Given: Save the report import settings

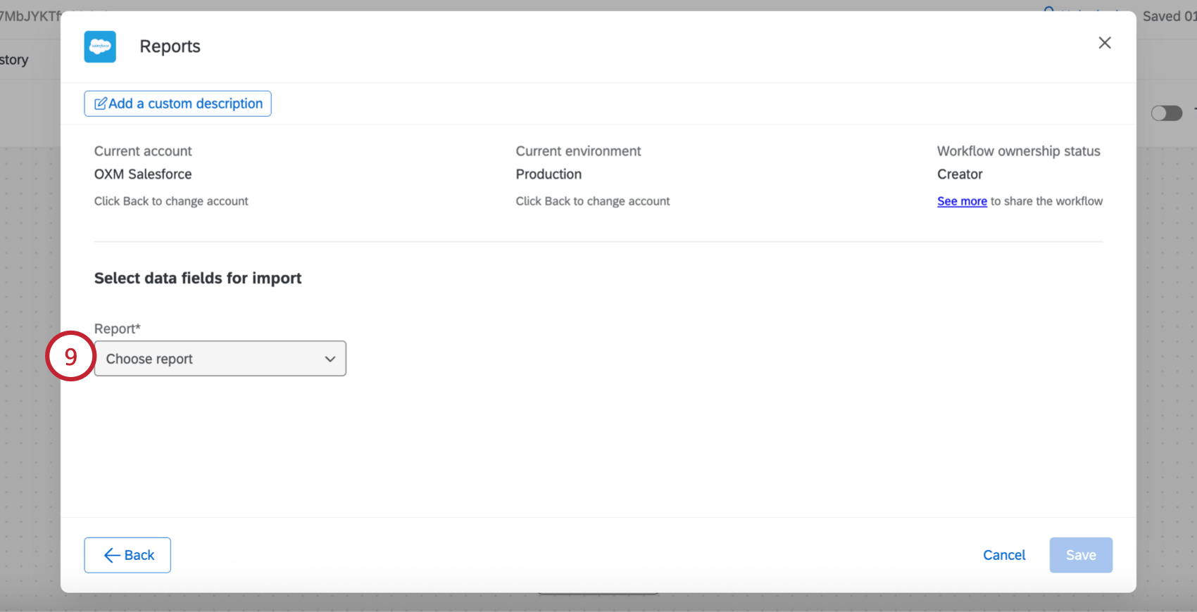Looking at the screenshot, I should [1080, 555].
